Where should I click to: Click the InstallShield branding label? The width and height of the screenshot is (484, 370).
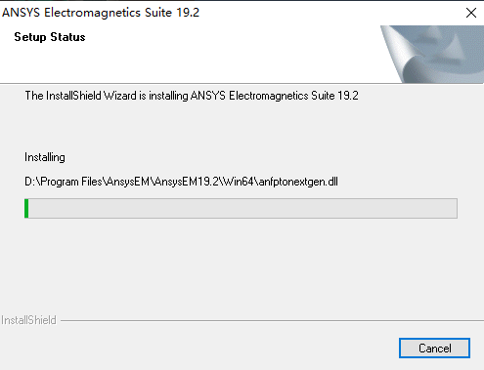[x=28, y=320]
